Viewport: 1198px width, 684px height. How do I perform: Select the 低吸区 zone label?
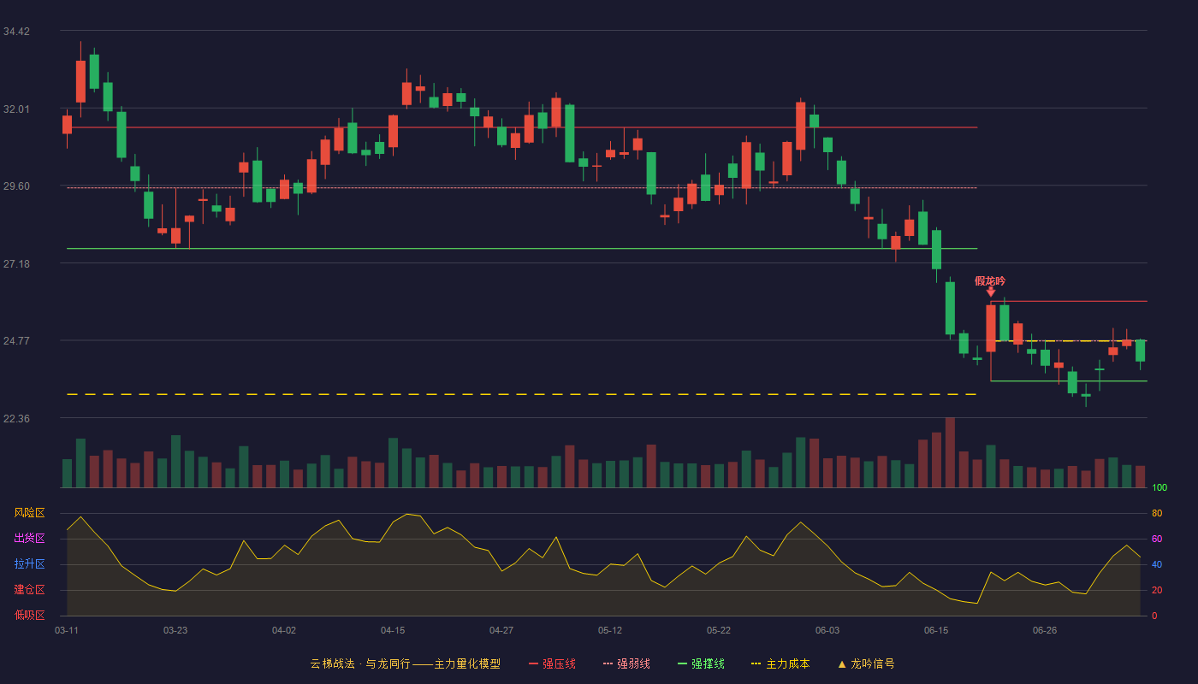coord(29,616)
